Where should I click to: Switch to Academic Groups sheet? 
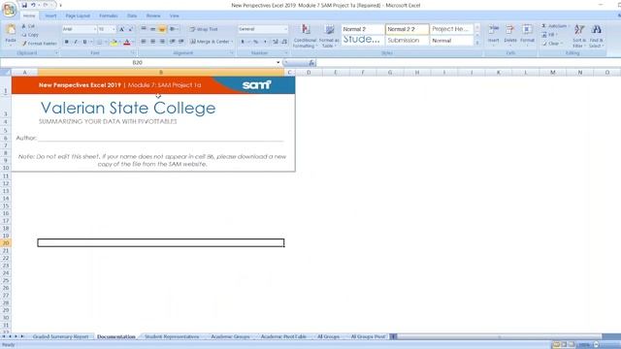tap(230, 336)
